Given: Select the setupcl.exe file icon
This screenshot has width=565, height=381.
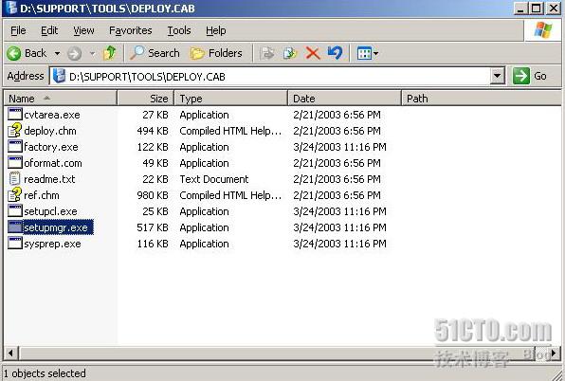Looking at the screenshot, I should click(15, 211).
